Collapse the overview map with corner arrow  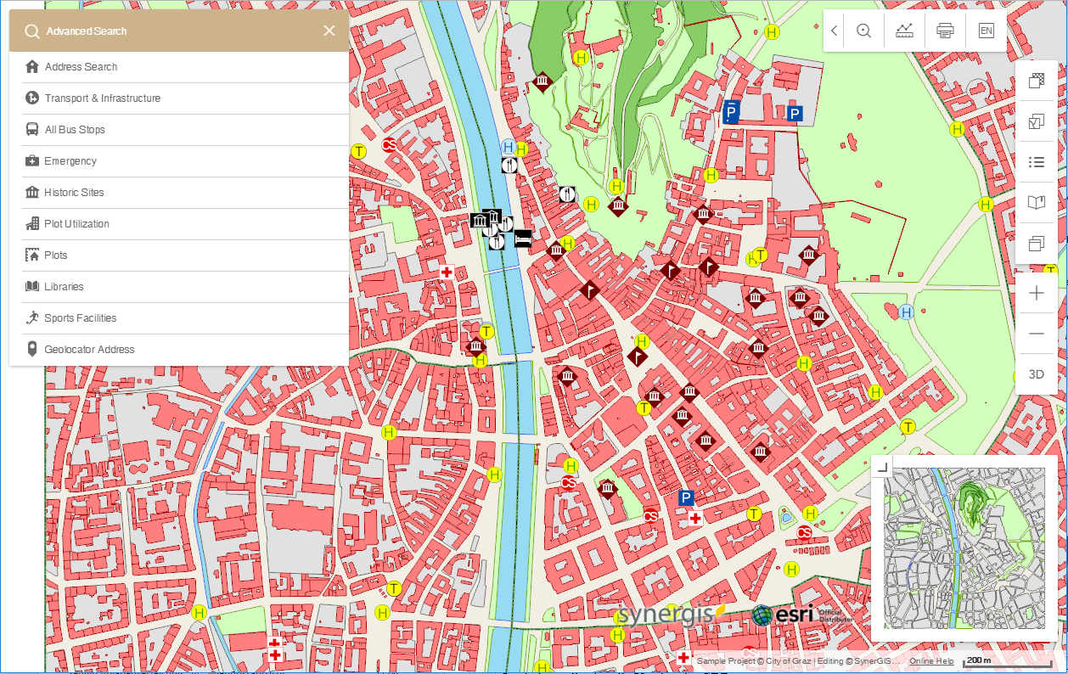click(x=883, y=466)
